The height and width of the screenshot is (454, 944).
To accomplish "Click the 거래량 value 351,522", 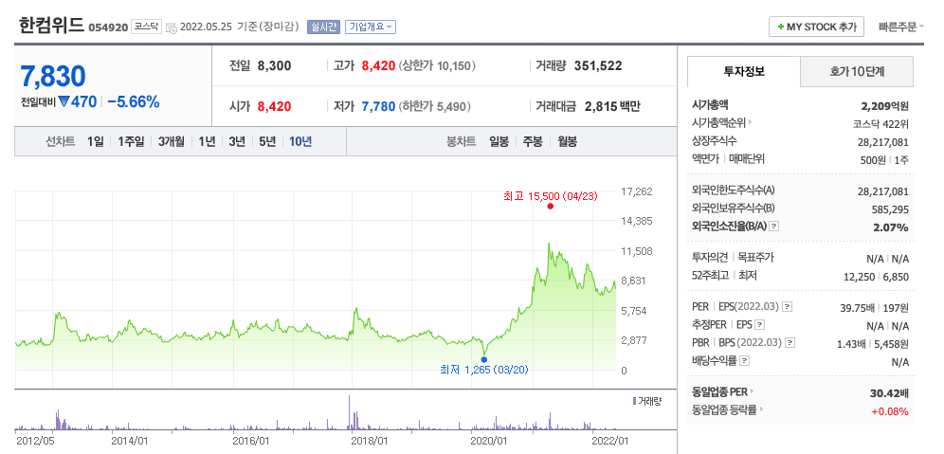I will click(598, 66).
